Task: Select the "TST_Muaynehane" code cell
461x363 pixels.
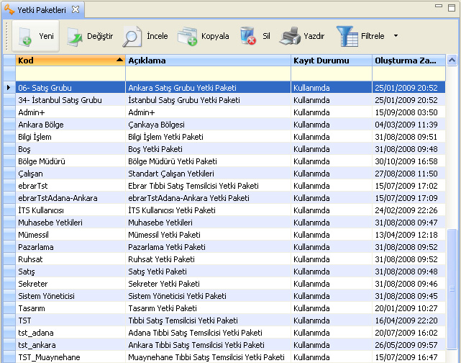Action: [70, 357]
